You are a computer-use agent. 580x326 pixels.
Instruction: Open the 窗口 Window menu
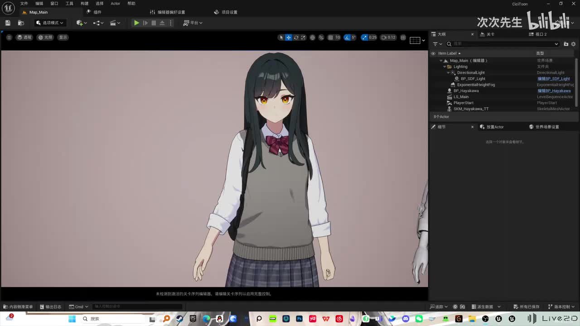54,4
